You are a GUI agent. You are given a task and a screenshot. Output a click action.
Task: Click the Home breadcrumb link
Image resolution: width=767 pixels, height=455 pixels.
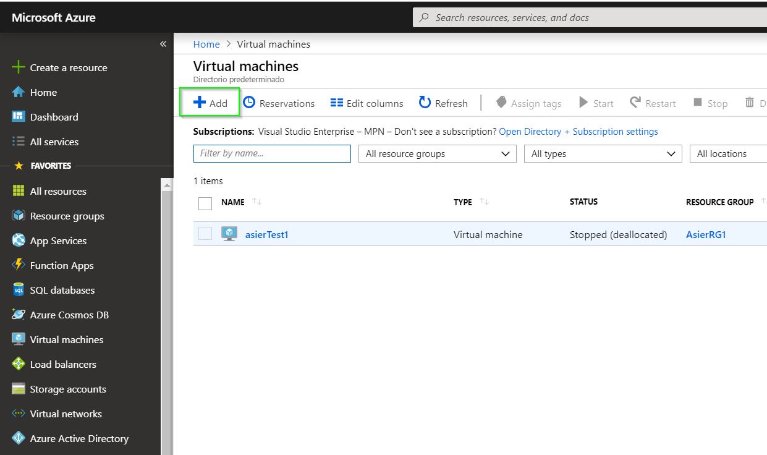pos(206,44)
